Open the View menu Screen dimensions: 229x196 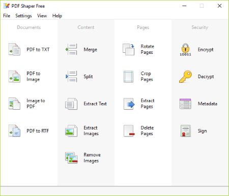pyautogui.click(x=42, y=16)
